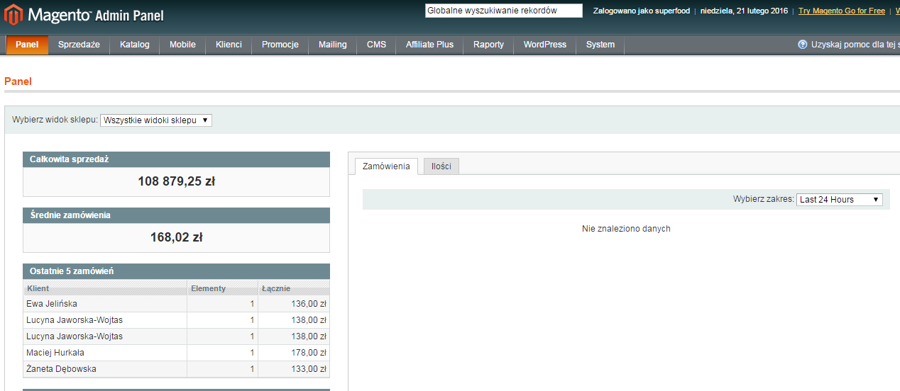Screen dimensions: 900x391
Task: Open the WordPress menu
Action: [544, 45]
